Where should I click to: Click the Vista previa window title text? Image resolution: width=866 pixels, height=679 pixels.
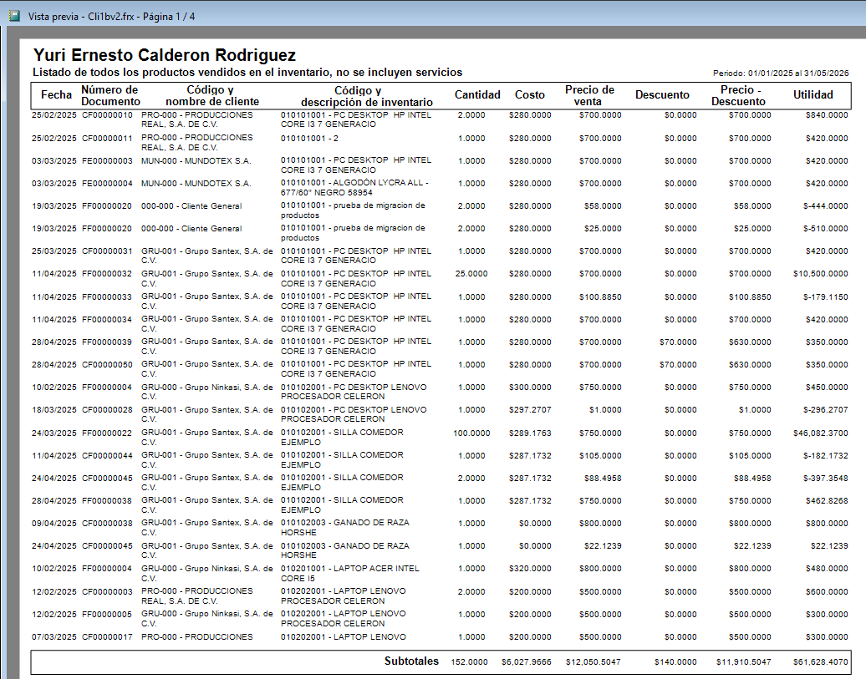tap(111, 17)
